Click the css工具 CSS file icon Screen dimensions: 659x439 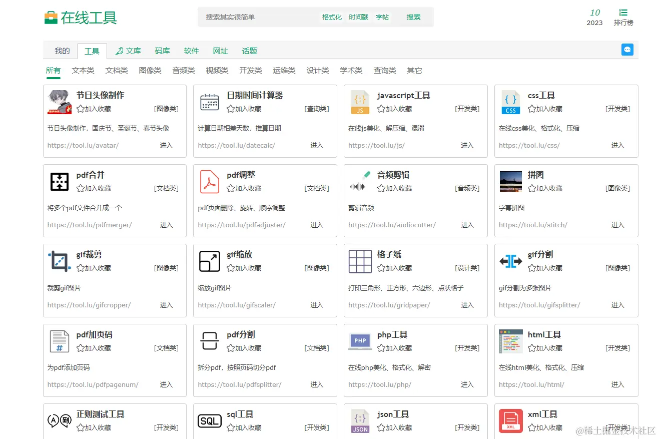[x=511, y=102]
